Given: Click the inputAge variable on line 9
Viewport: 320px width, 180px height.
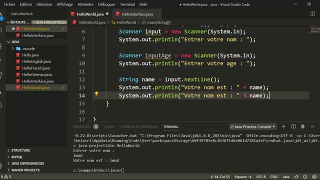Looking at the screenshot, I should pyautogui.click(x=158, y=55).
